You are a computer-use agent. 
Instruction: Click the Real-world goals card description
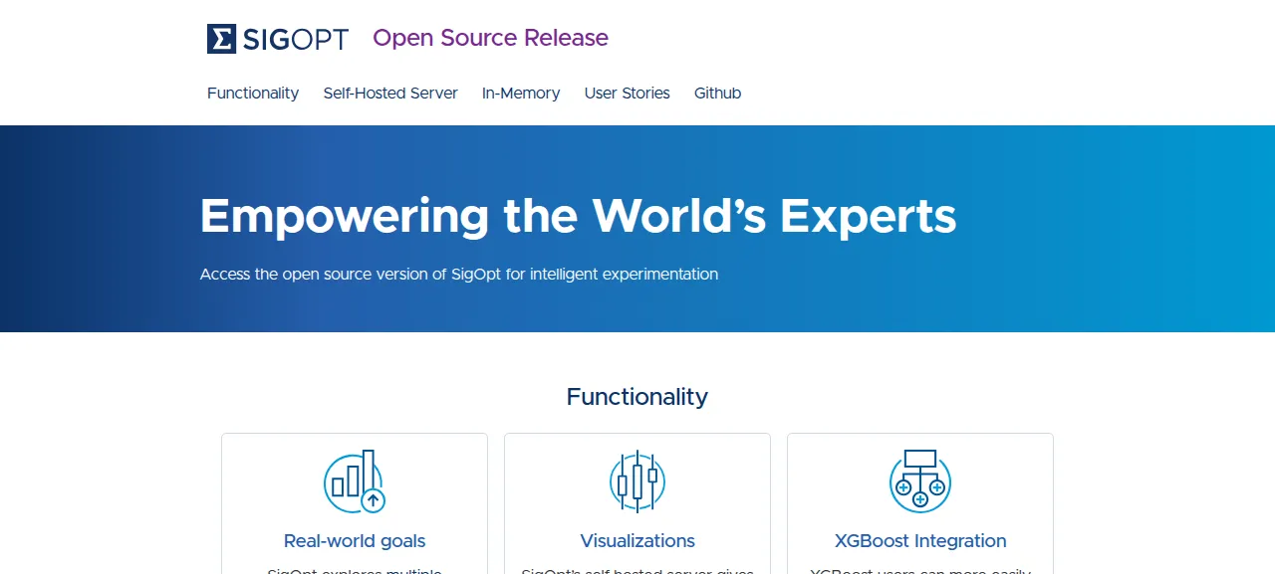355,570
